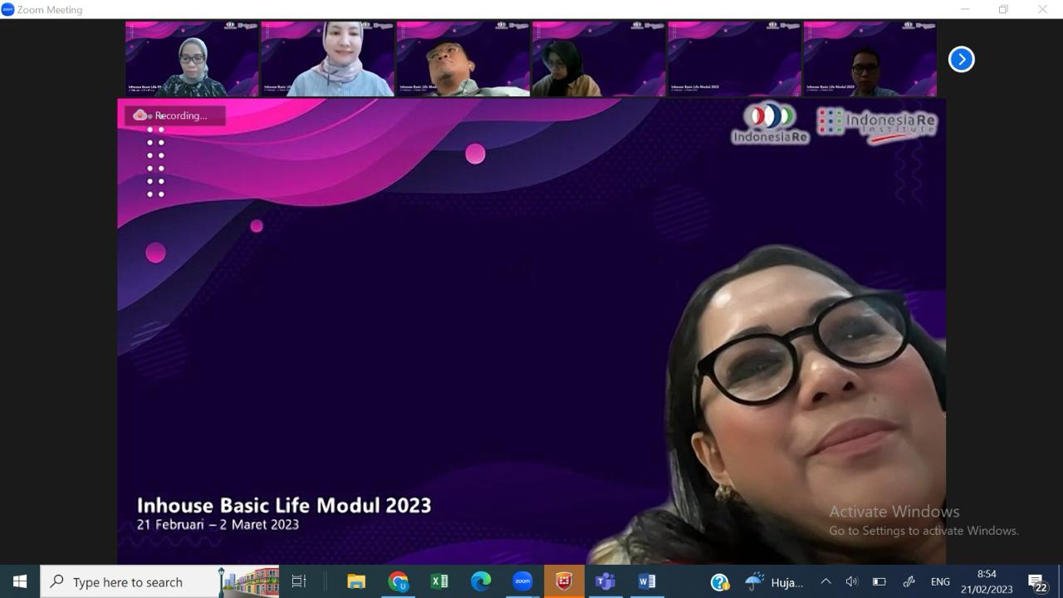Select sixth participant thumbnail, man with glasses
The width and height of the screenshot is (1063, 598).
[870, 59]
